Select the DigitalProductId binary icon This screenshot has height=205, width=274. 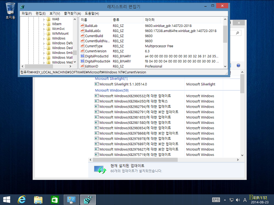[x=82, y=56]
